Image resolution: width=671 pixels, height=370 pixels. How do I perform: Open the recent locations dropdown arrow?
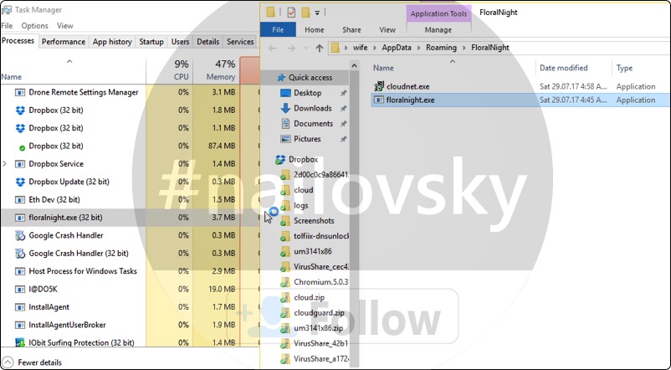click(x=306, y=48)
